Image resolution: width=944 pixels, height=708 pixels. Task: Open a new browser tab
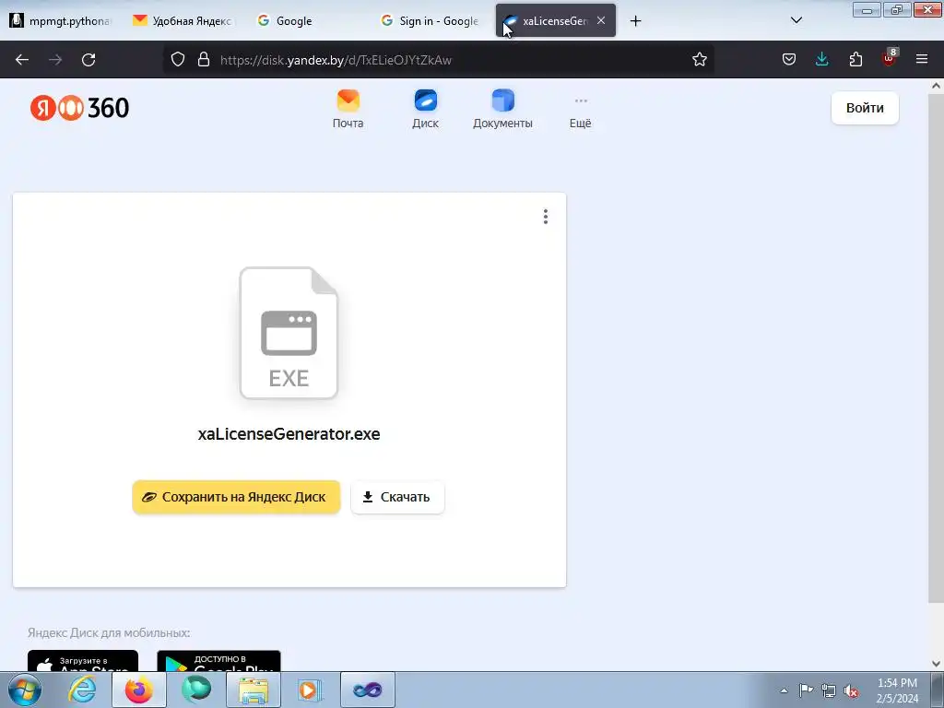pyautogui.click(x=635, y=21)
